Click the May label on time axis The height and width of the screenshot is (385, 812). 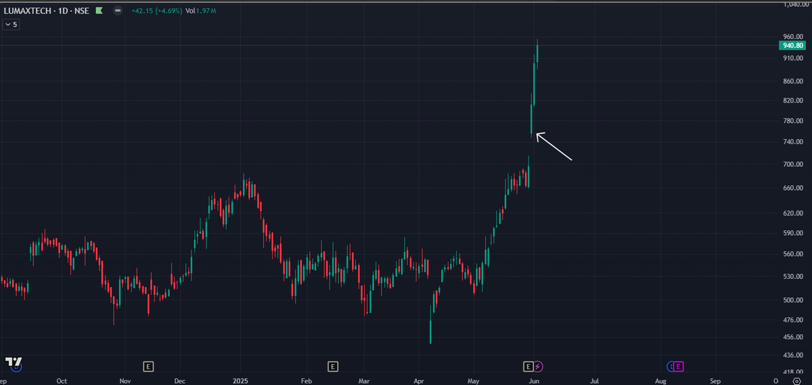[x=475, y=380]
